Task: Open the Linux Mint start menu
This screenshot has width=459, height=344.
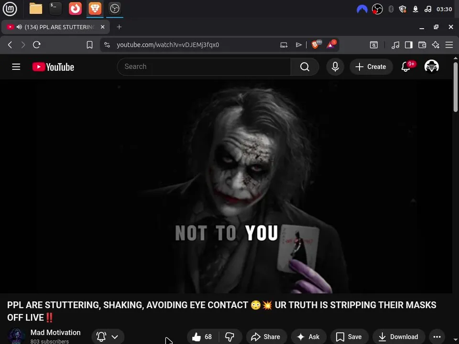Action: click(10, 9)
